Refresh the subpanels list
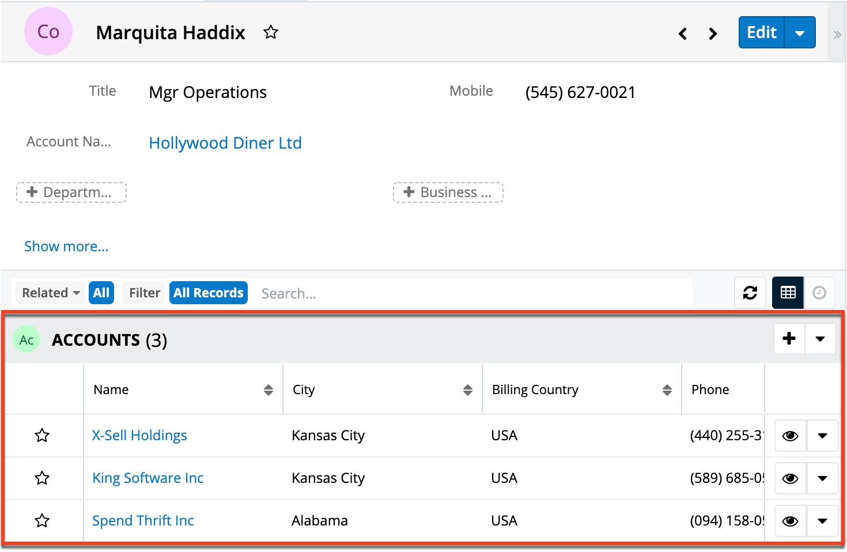847x552 pixels. [750, 293]
